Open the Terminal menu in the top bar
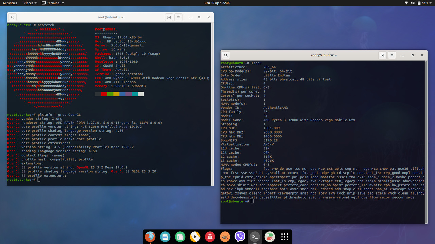435x244 pixels. [x=53, y=3]
